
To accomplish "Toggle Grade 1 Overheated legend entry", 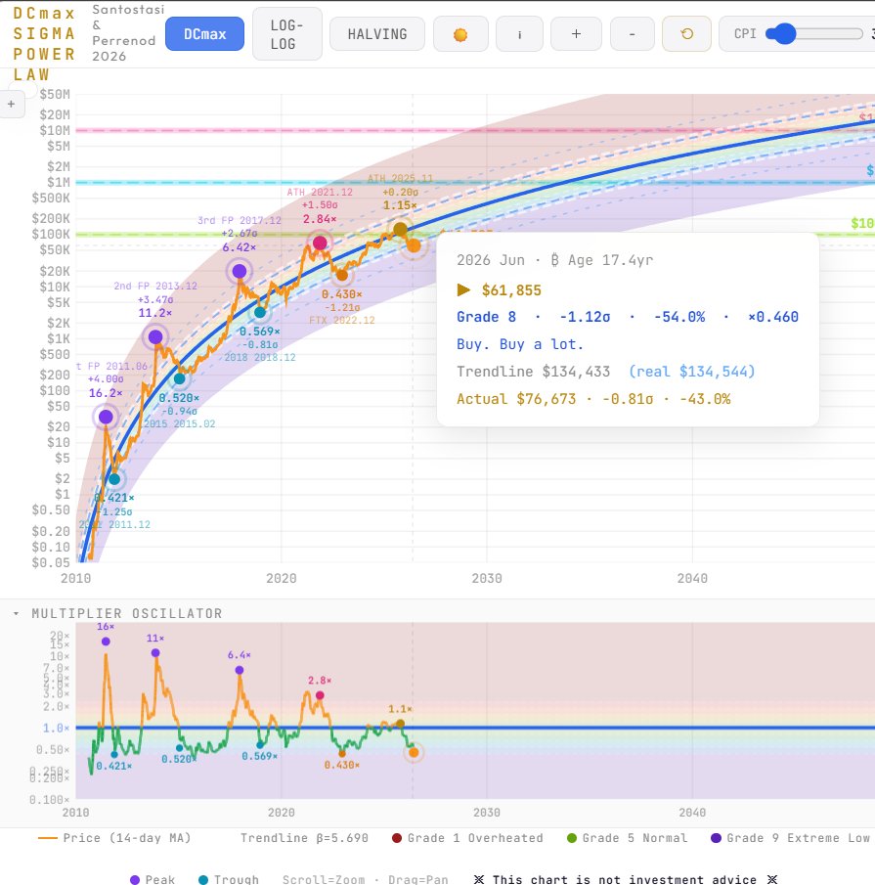I will (467, 838).
